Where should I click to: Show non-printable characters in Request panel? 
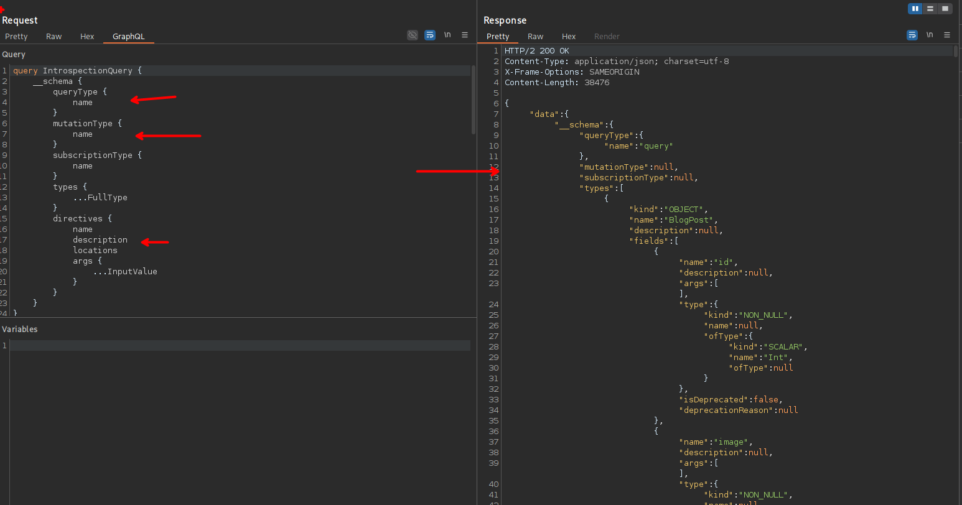click(x=447, y=35)
